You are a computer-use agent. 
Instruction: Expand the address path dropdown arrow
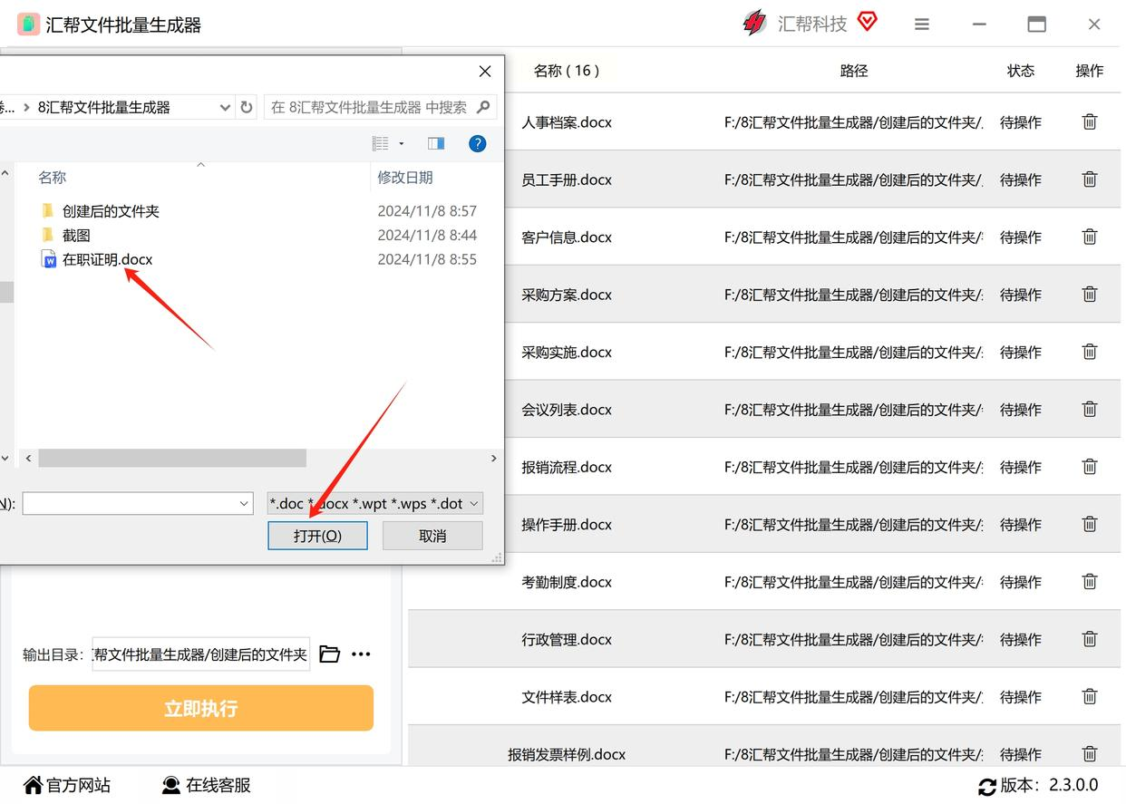pos(225,107)
